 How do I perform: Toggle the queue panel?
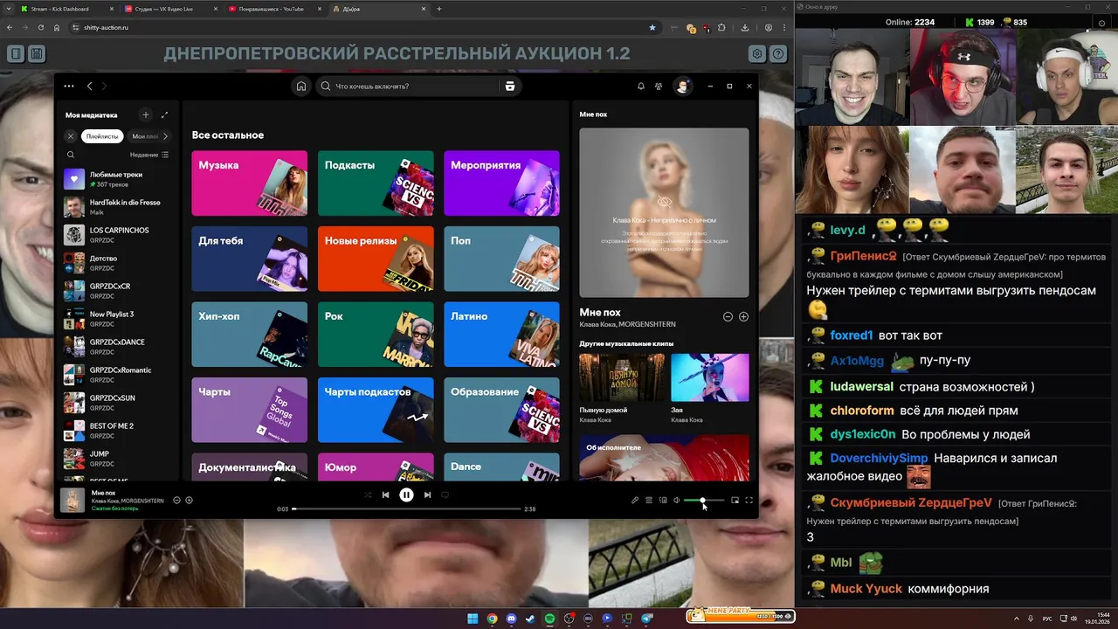click(x=649, y=501)
